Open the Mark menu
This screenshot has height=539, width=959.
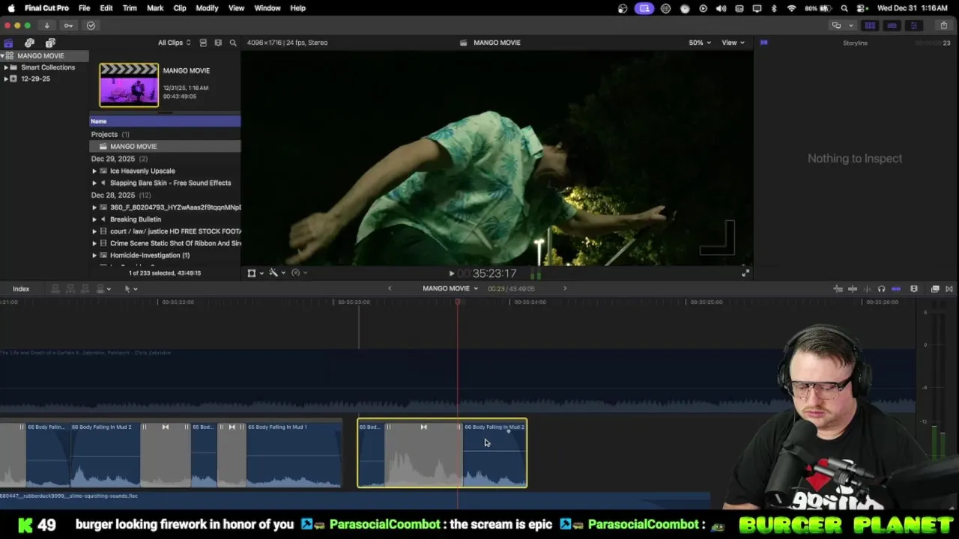(155, 8)
